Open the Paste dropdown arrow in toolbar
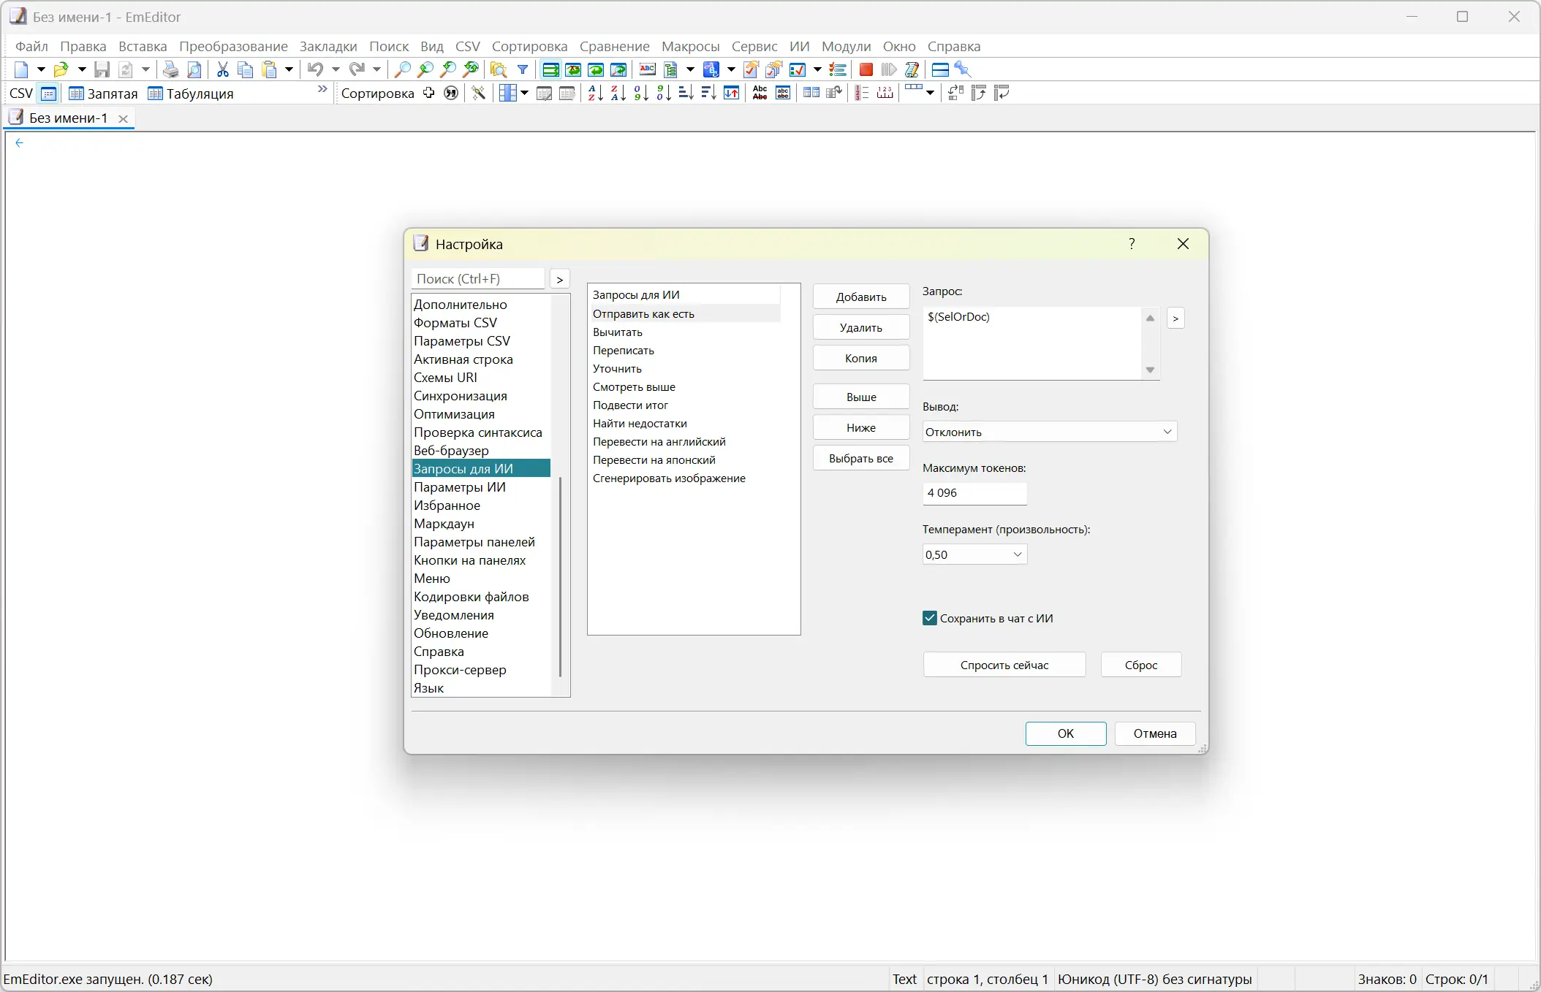This screenshot has height=992, width=1541. [x=289, y=69]
